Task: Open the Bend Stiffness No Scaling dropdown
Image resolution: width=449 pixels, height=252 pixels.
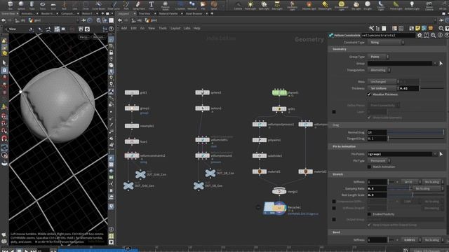Action: (433, 240)
